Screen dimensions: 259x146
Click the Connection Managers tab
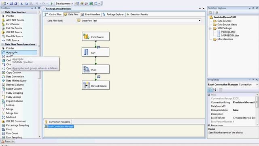57,122
